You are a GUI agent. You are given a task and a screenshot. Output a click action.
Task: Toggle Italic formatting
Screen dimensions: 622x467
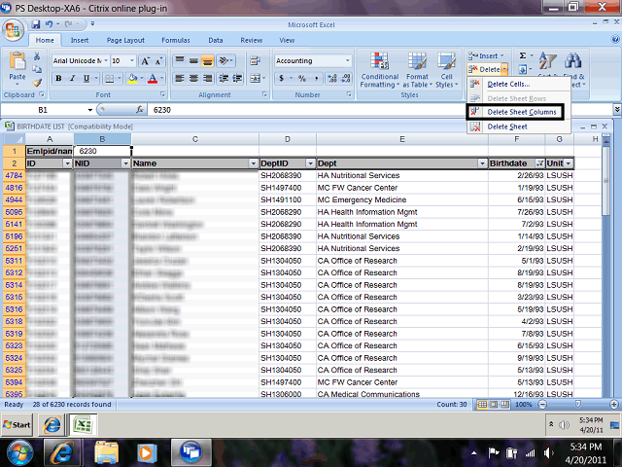point(71,78)
